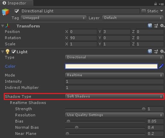
Task: Click the Inspector lock icon
Action: [x=155, y=4]
